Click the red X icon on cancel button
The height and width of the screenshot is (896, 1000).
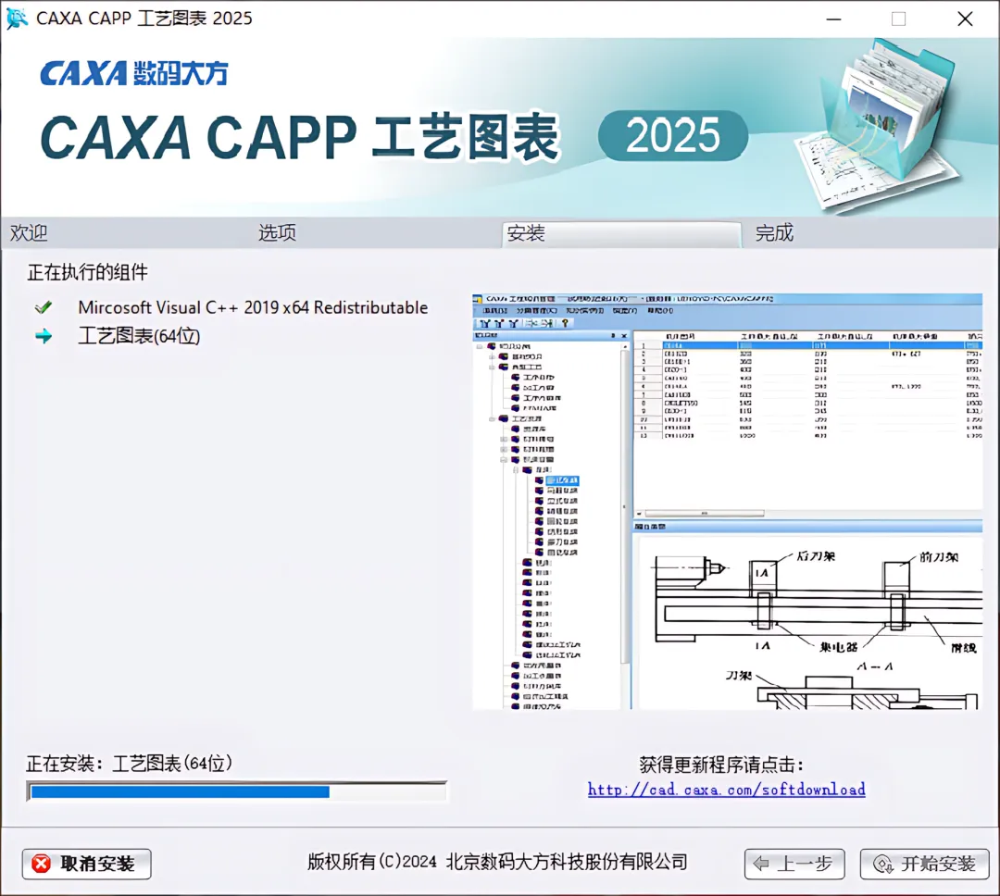(42, 865)
